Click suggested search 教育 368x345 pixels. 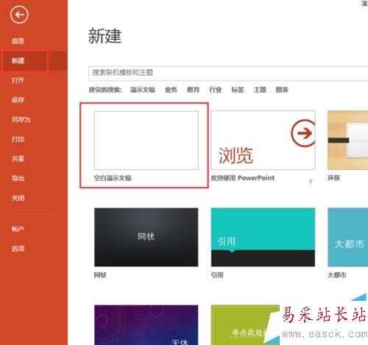(193, 90)
